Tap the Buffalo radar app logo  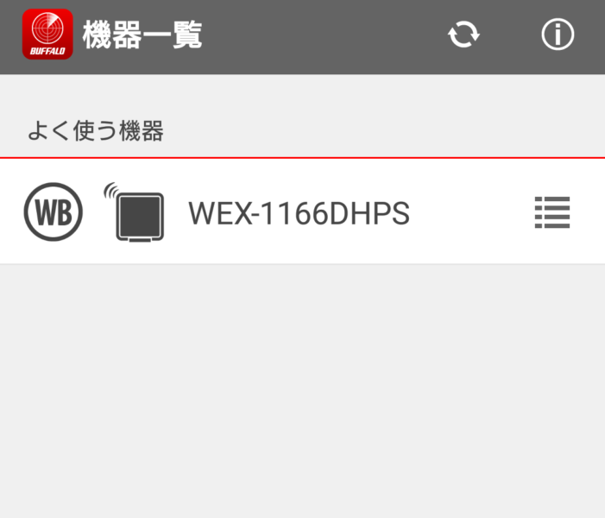47,35
